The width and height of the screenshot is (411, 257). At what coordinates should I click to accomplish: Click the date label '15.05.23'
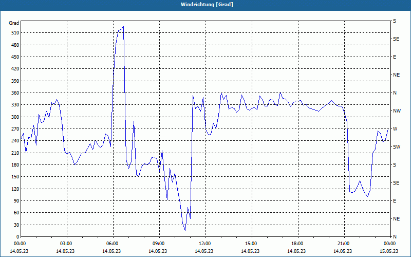pyautogui.click(x=389, y=251)
